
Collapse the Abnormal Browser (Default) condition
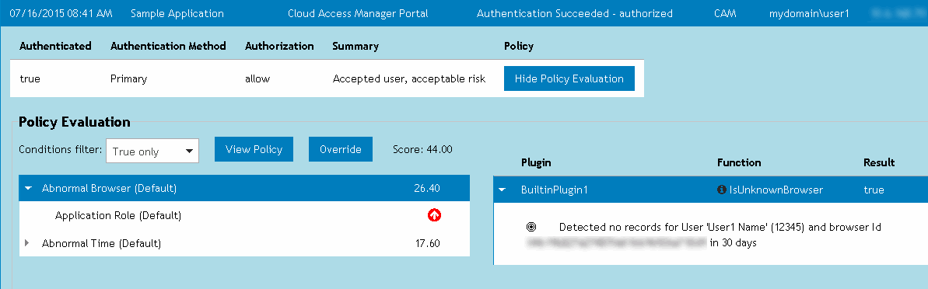pos(28,189)
